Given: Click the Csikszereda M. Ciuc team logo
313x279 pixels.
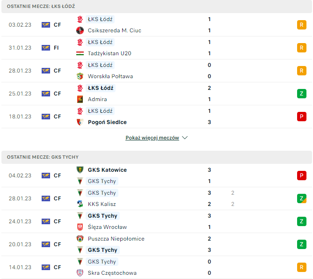Looking at the screenshot, I should 80,30.
